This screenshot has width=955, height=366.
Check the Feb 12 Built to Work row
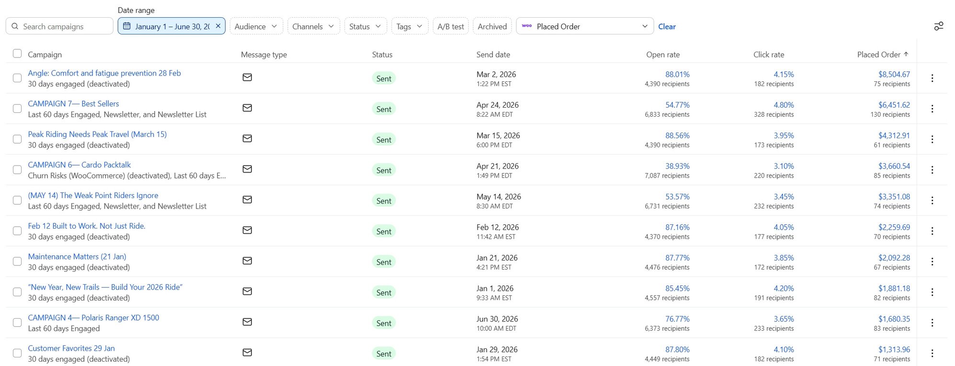point(17,231)
